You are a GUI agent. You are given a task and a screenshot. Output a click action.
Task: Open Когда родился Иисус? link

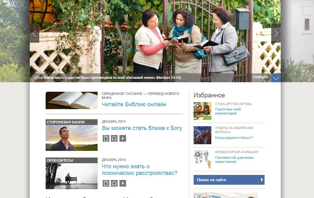tap(234, 138)
